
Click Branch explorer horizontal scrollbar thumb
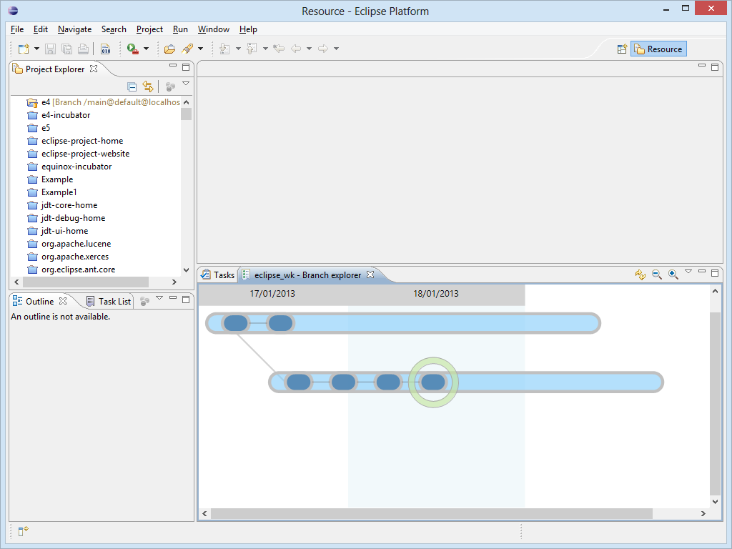431,513
